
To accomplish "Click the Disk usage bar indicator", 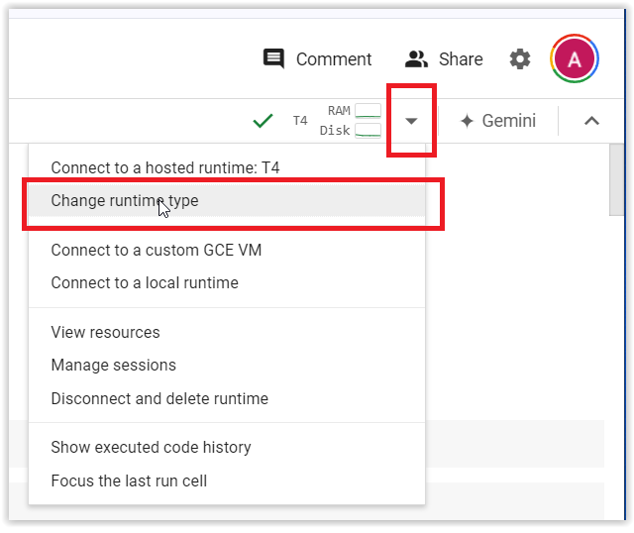I will coord(368,130).
